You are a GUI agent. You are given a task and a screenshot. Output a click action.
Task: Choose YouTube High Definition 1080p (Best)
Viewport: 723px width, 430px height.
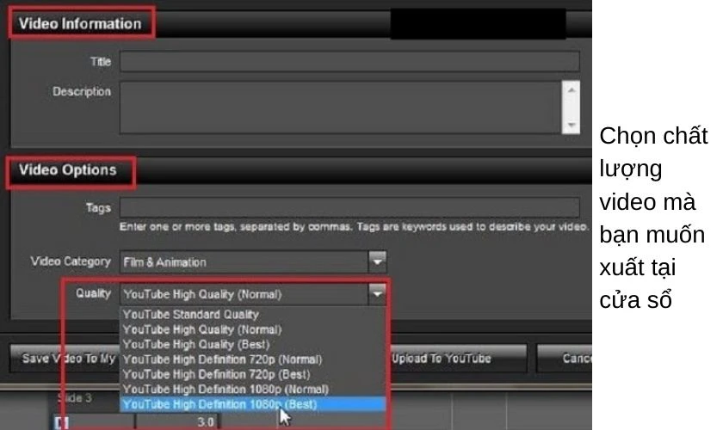pyautogui.click(x=252, y=404)
